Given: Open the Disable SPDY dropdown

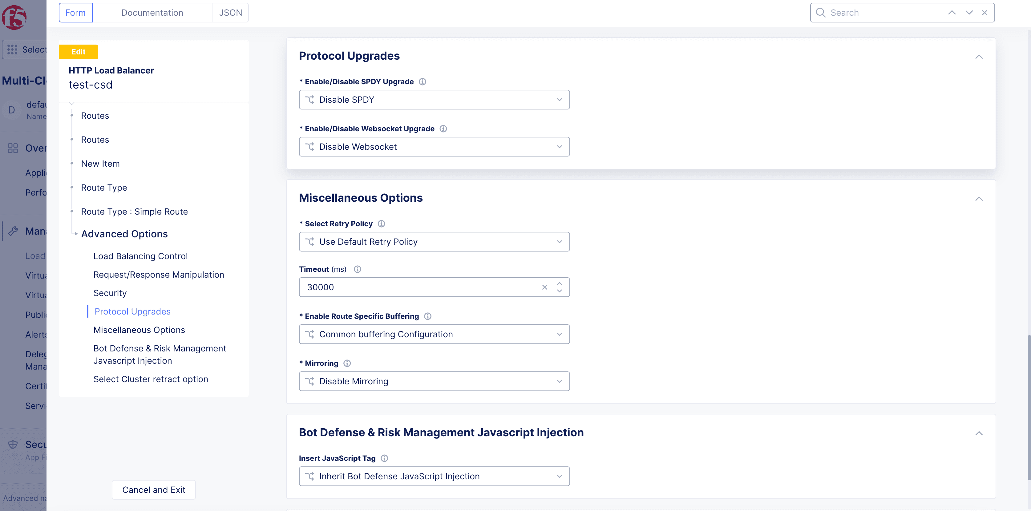Looking at the screenshot, I should [x=434, y=100].
